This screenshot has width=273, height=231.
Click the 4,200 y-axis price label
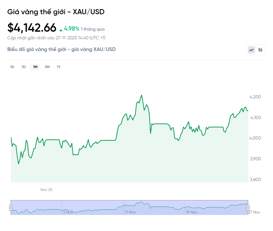click(255, 97)
